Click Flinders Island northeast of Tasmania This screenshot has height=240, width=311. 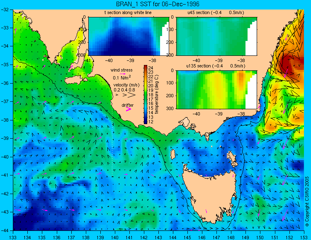231,156
